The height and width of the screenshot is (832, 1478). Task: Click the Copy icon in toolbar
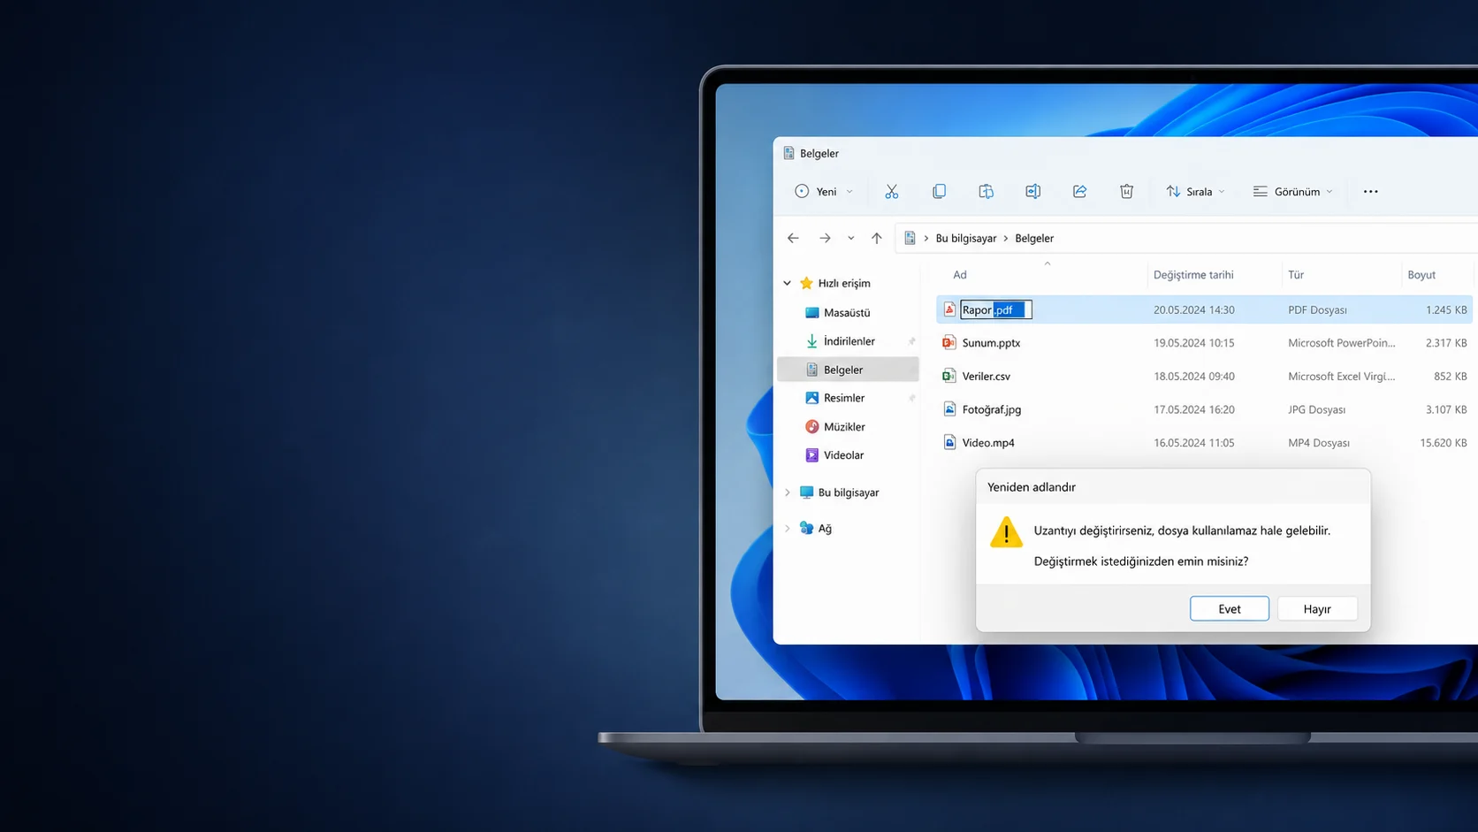tap(939, 191)
